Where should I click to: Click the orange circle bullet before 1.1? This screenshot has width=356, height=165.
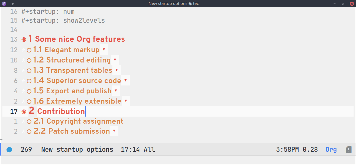(29, 50)
